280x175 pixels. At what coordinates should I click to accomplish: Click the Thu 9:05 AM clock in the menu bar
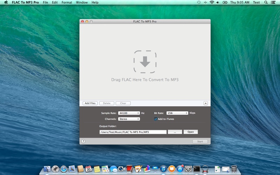tap(240, 2)
